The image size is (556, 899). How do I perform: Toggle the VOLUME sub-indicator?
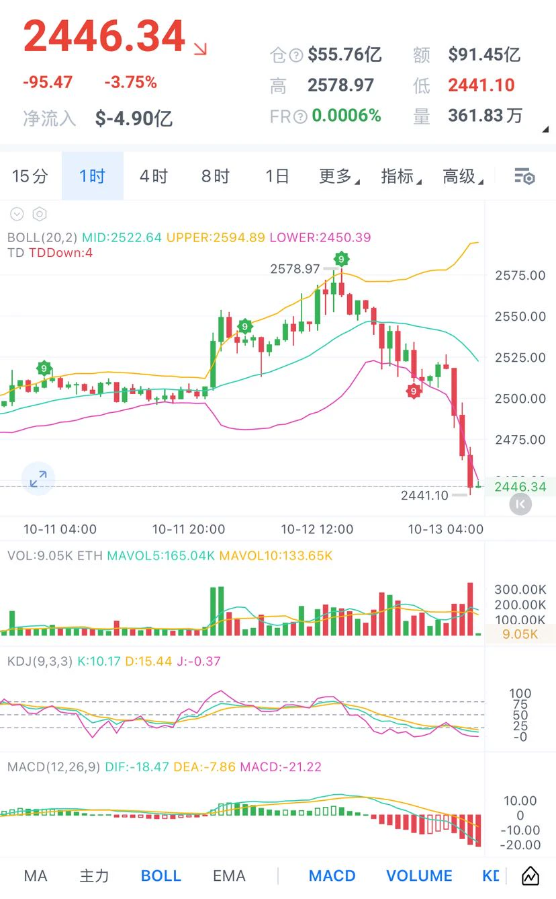pyautogui.click(x=420, y=875)
